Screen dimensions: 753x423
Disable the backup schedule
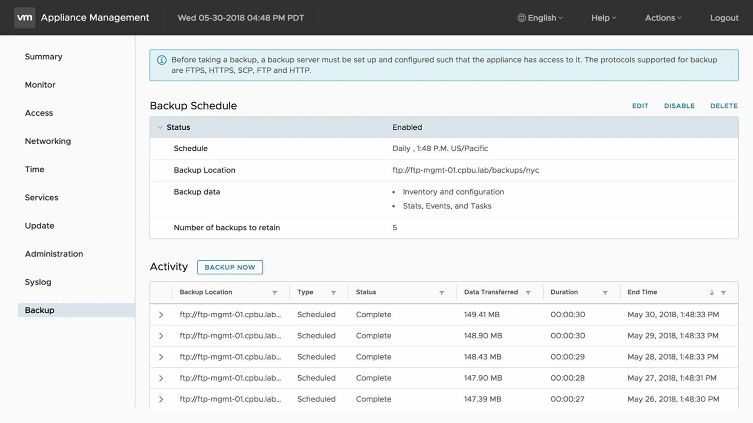coord(679,106)
